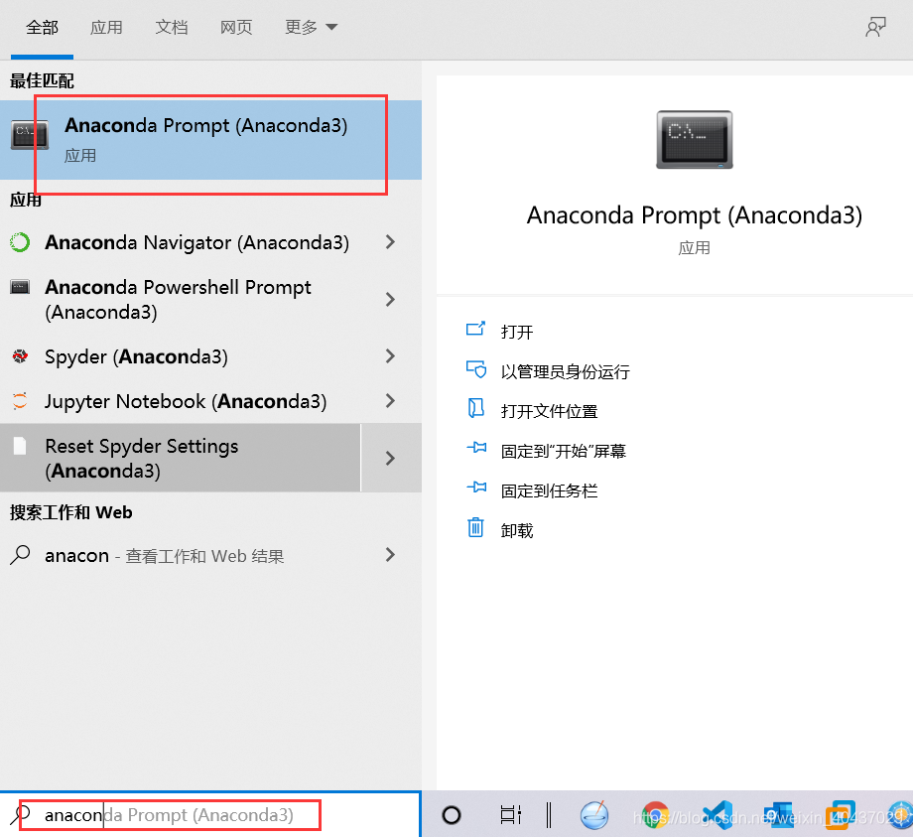This screenshot has height=837, width=913.
Task: Open the glass sphere app on the taskbar
Action: click(x=593, y=815)
